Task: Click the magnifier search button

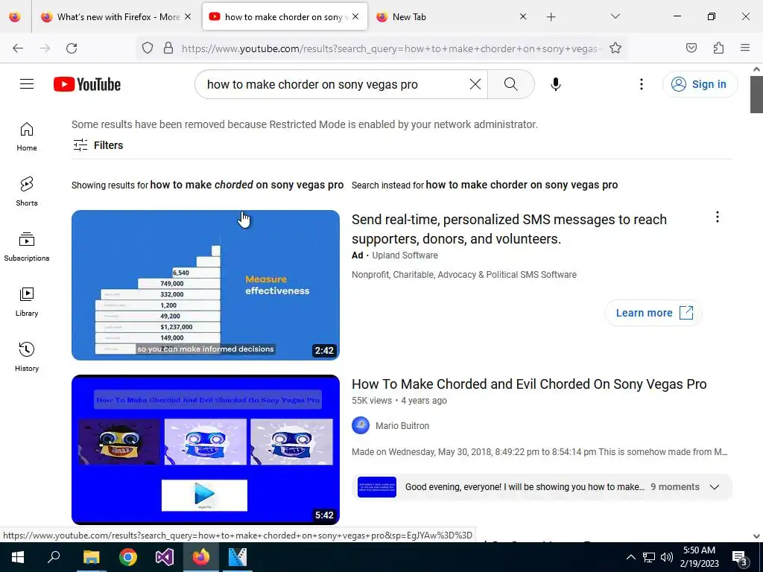Action: (x=511, y=84)
